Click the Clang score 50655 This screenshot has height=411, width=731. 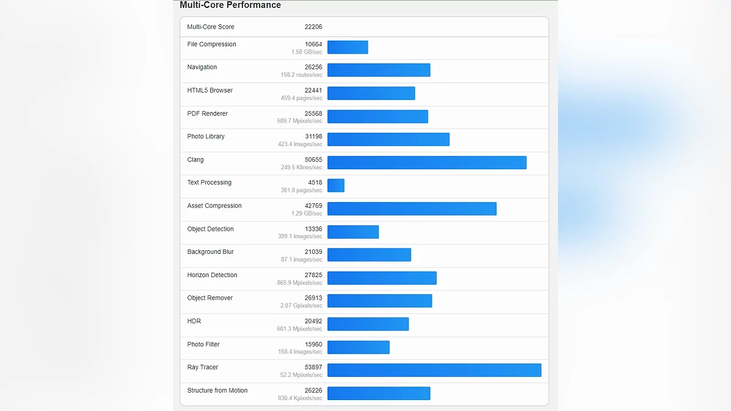click(x=313, y=160)
